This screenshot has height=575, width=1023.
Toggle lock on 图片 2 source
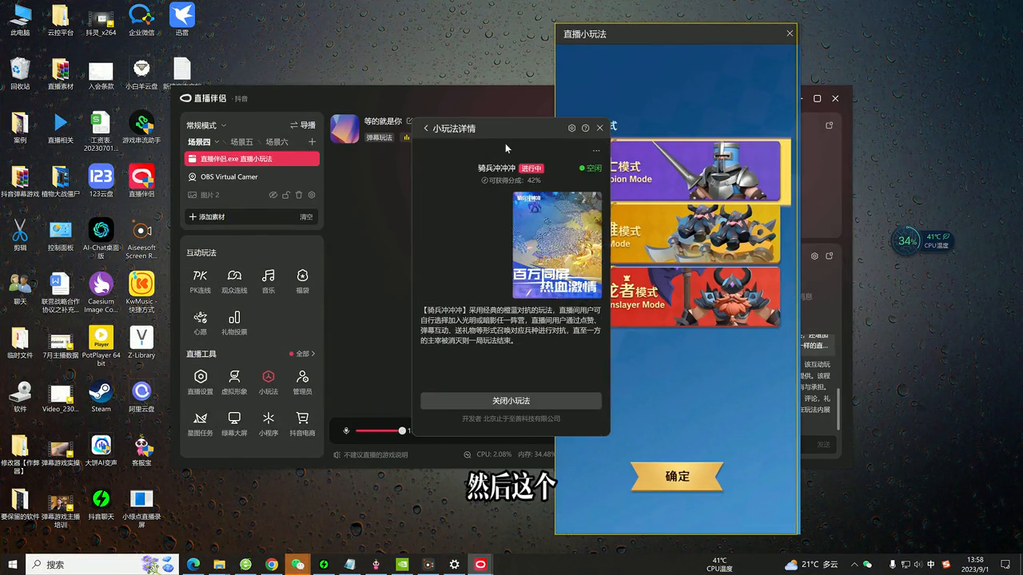point(286,195)
